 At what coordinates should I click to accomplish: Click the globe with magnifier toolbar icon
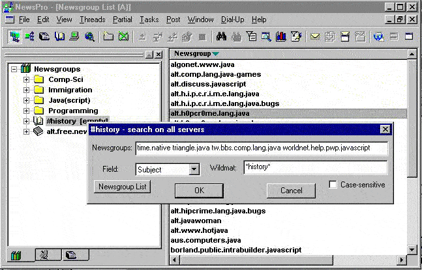pos(89,36)
